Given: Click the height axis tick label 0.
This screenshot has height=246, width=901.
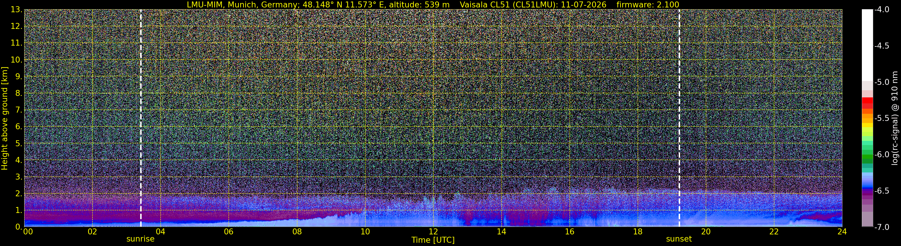Looking at the screenshot, I should [19, 227].
